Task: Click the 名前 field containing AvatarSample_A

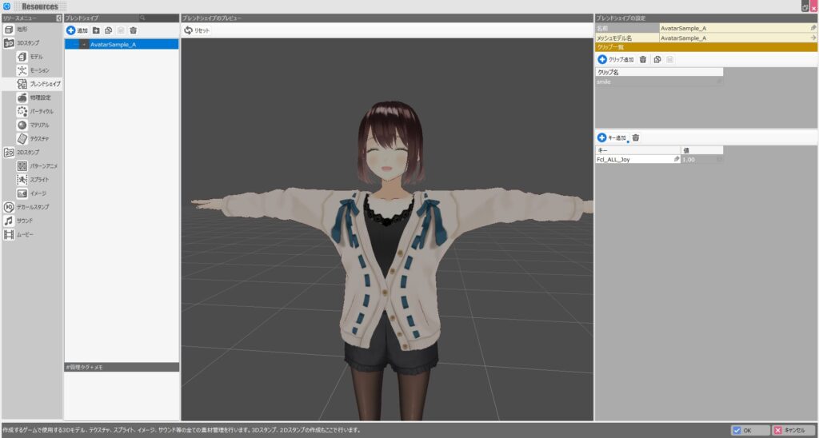Action: [x=732, y=28]
